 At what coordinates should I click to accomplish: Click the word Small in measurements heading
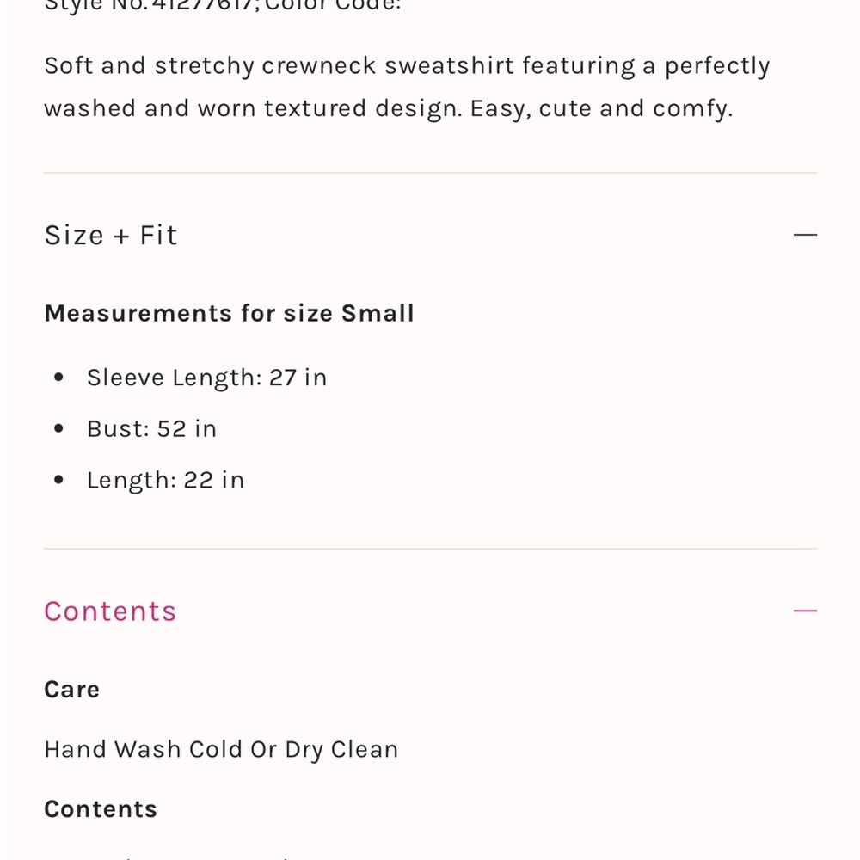(x=378, y=314)
